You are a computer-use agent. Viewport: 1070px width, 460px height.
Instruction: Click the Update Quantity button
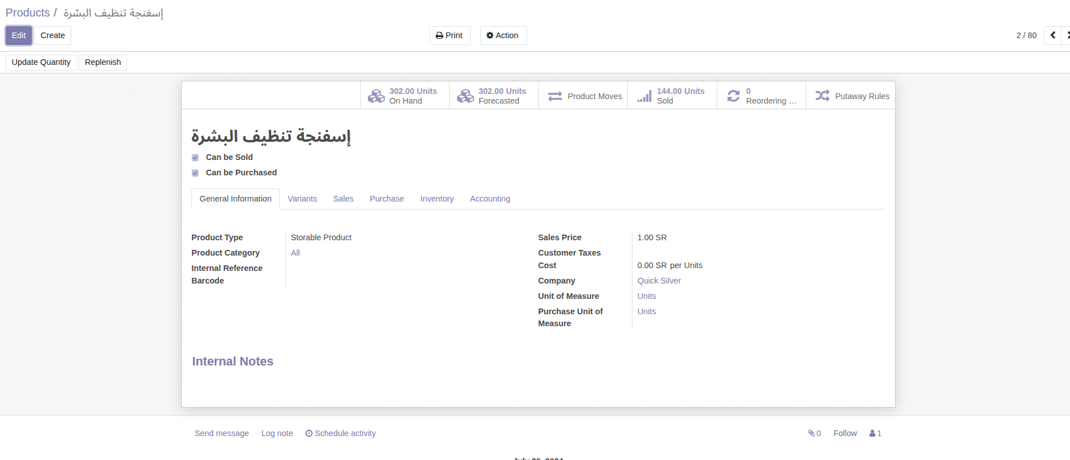pyautogui.click(x=41, y=62)
